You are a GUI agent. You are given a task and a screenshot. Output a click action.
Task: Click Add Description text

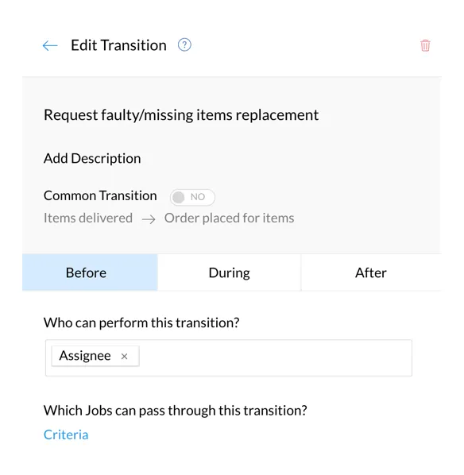pos(92,158)
